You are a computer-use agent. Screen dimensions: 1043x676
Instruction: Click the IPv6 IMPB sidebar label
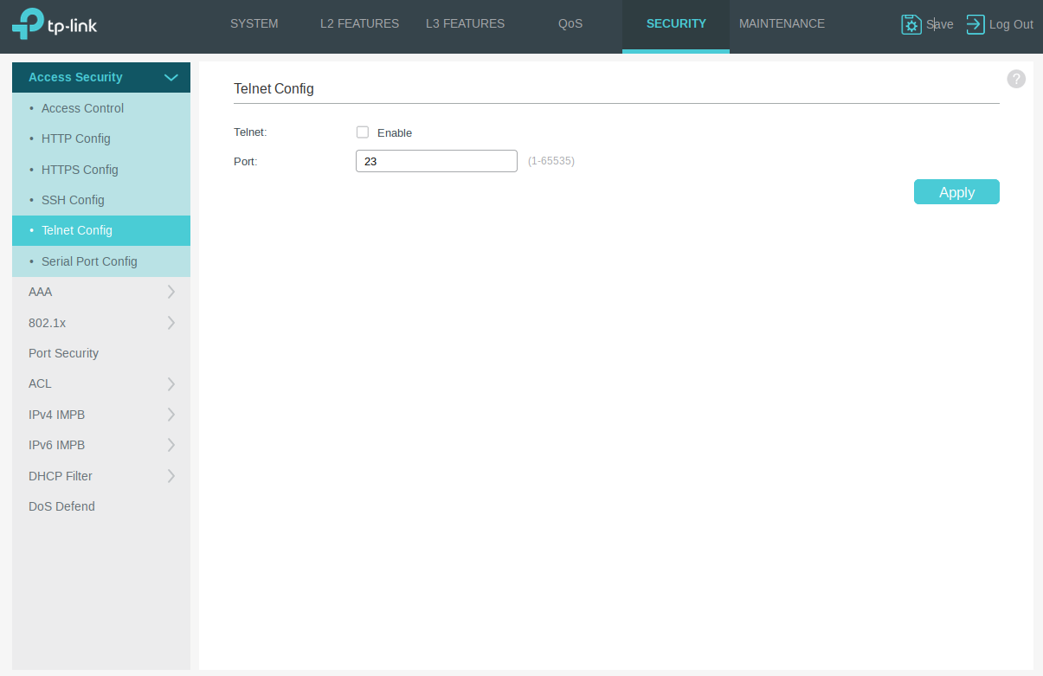[x=56, y=445]
